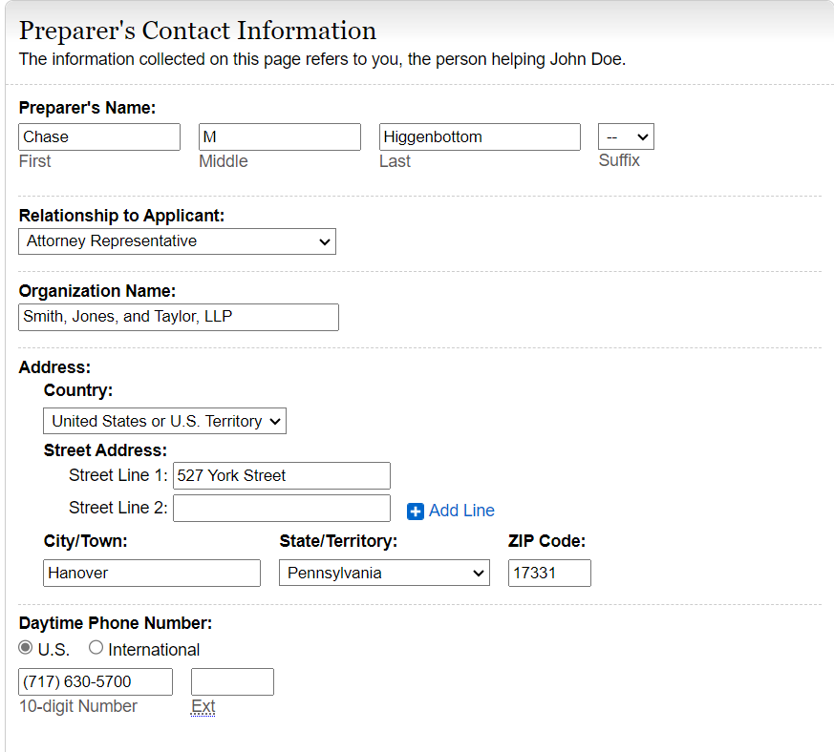Screen dimensions: 834x752
Task: Select the International phone radio button
Action: click(96, 648)
